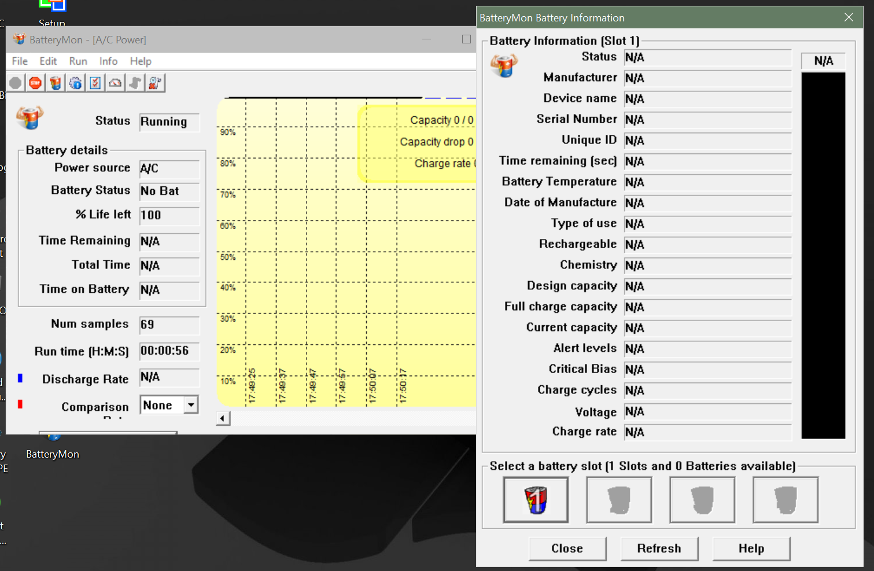
Task: Open the File menu
Action: pos(20,61)
